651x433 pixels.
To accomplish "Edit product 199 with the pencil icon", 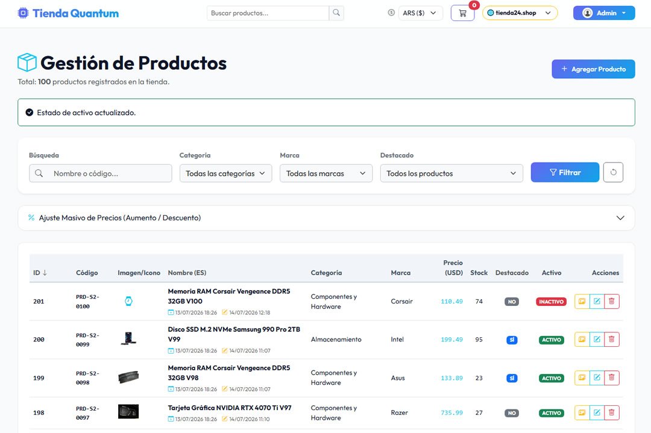I will (x=597, y=378).
